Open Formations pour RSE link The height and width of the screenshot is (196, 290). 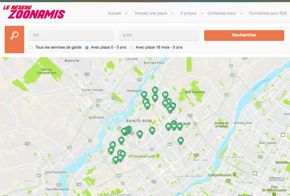click(x=268, y=13)
